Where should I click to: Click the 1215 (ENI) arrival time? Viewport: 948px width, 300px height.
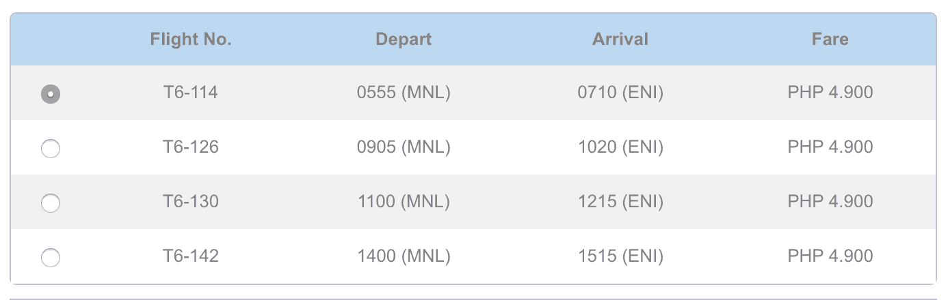click(x=620, y=202)
